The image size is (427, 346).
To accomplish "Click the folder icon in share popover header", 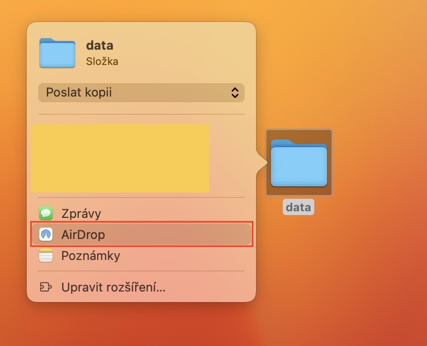I will pyautogui.click(x=57, y=53).
